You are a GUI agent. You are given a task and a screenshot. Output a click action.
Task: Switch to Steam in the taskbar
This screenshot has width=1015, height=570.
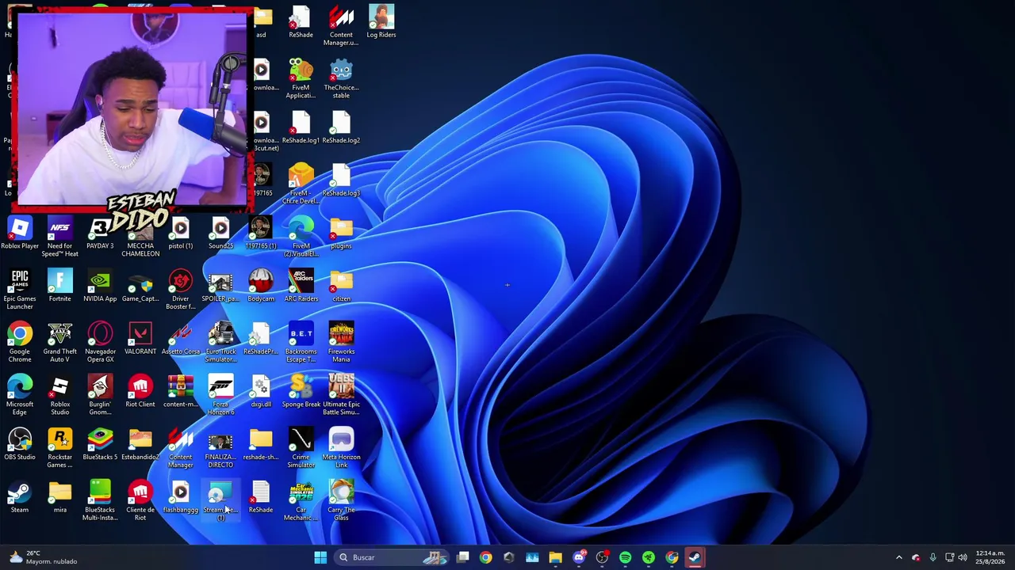point(695,557)
